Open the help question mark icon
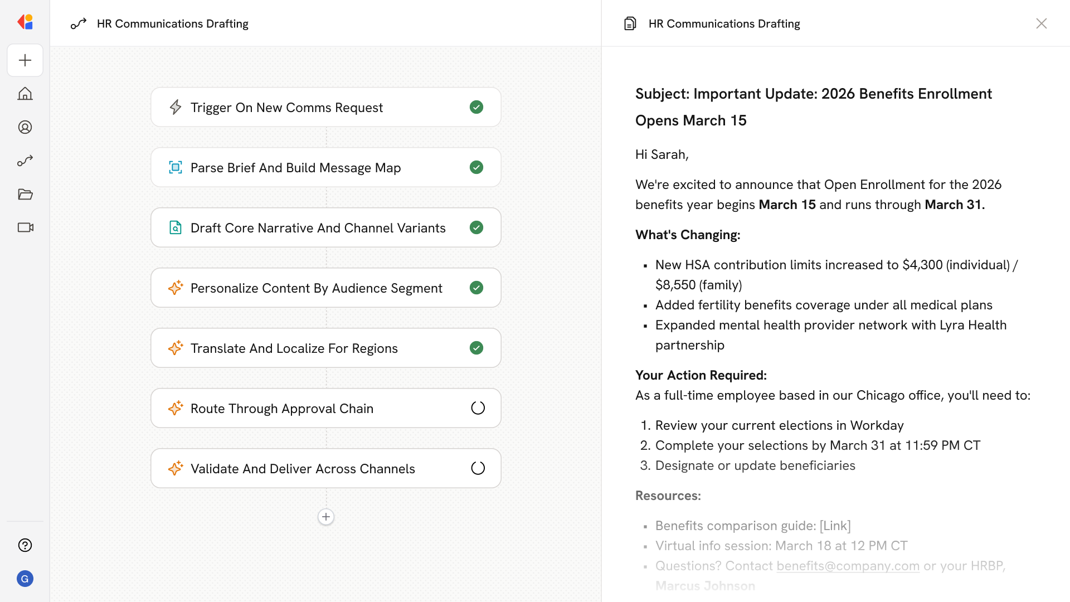The image size is (1070, 602). pyautogui.click(x=25, y=545)
